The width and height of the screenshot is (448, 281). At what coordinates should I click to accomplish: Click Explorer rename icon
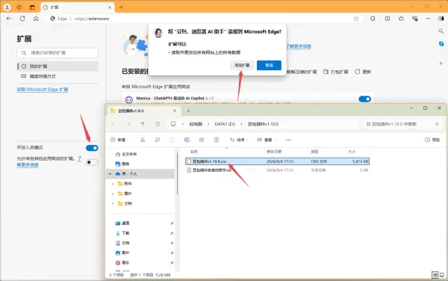point(187,140)
